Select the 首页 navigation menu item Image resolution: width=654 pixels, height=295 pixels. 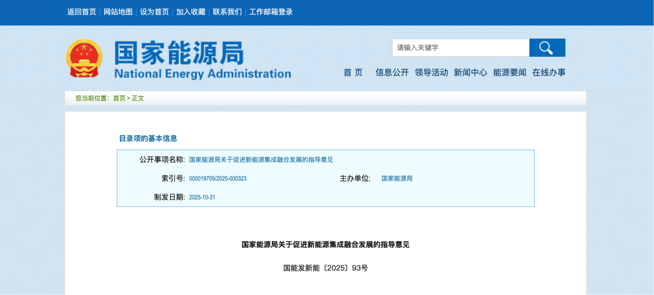click(x=353, y=73)
